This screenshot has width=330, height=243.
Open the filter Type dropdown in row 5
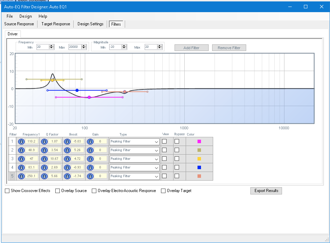[x=156, y=176]
